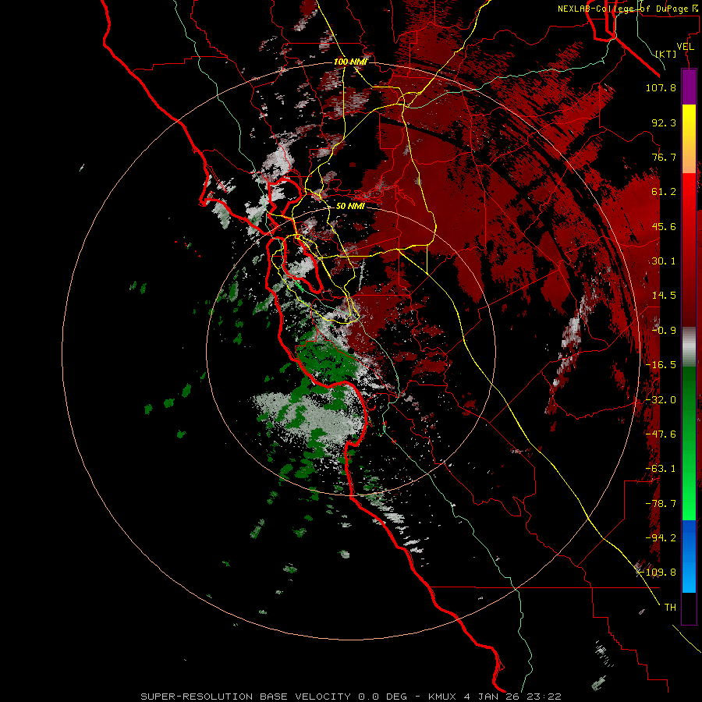
Task: Click the -47.6 velocity scale value
Action: (x=661, y=434)
